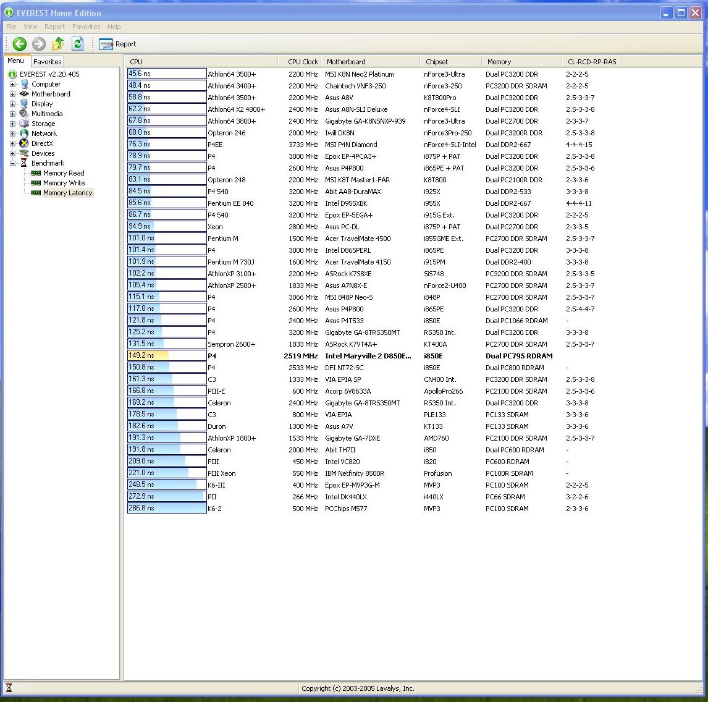Image resolution: width=708 pixels, height=702 pixels.
Task: Open the Report wizard from toolbar
Action: [117, 44]
